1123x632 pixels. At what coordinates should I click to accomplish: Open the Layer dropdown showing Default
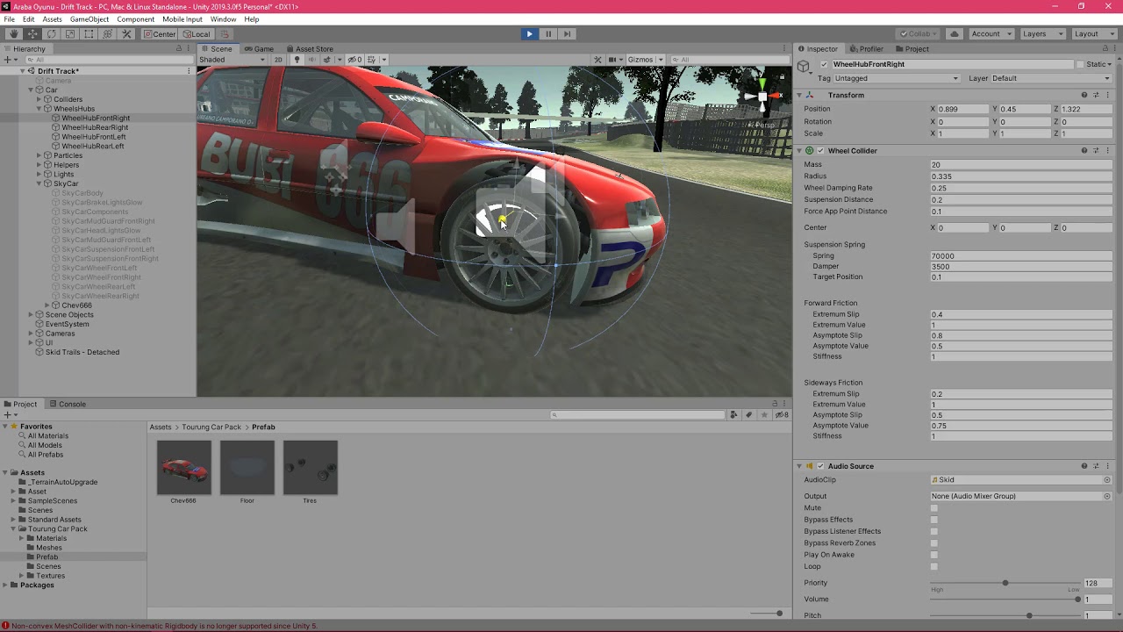pos(1050,78)
